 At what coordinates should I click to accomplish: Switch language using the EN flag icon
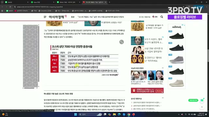click(x=155, y=17)
